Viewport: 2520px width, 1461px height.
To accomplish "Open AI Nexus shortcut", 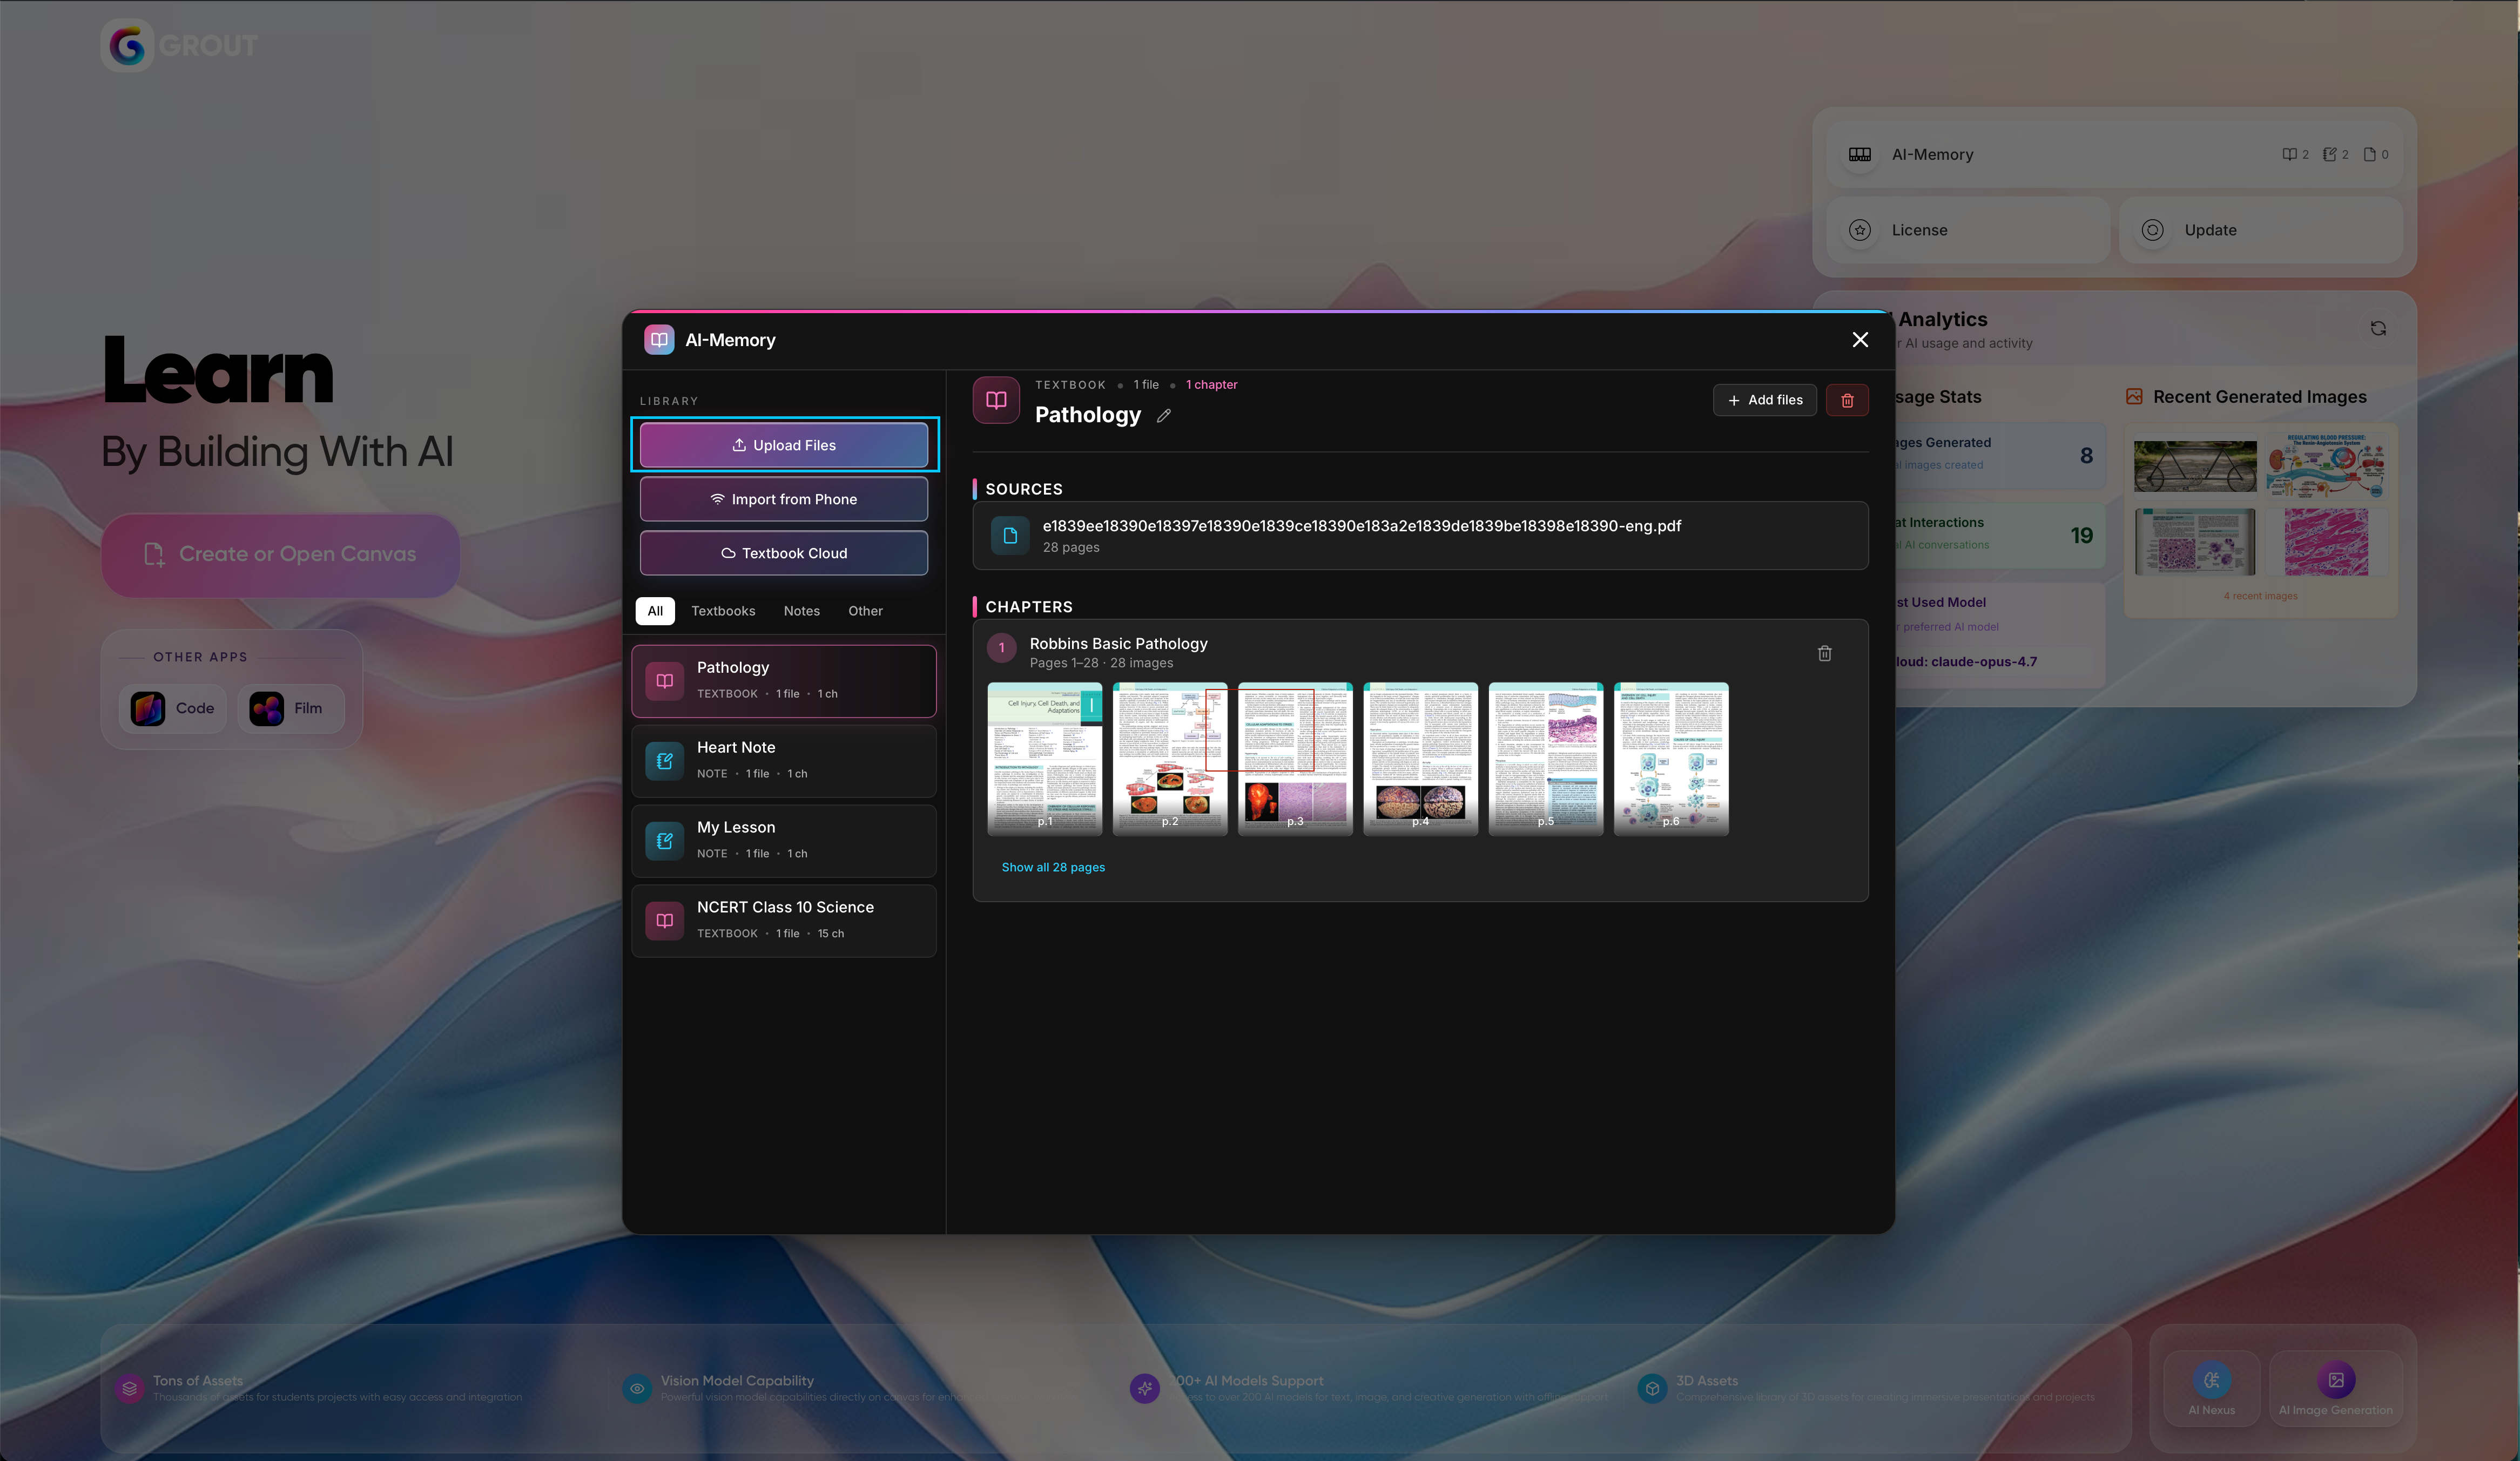I will [2211, 1388].
